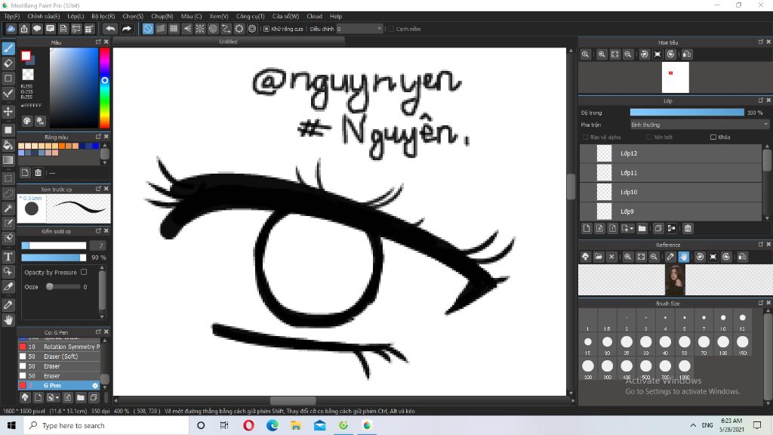
Task: Delete the selected layer with trash icon
Action: tap(688, 228)
